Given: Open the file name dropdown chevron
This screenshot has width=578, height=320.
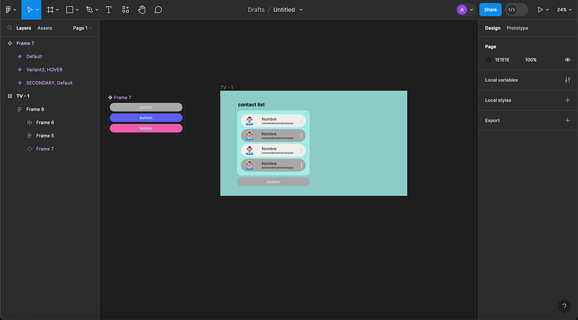Looking at the screenshot, I should tap(301, 10).
